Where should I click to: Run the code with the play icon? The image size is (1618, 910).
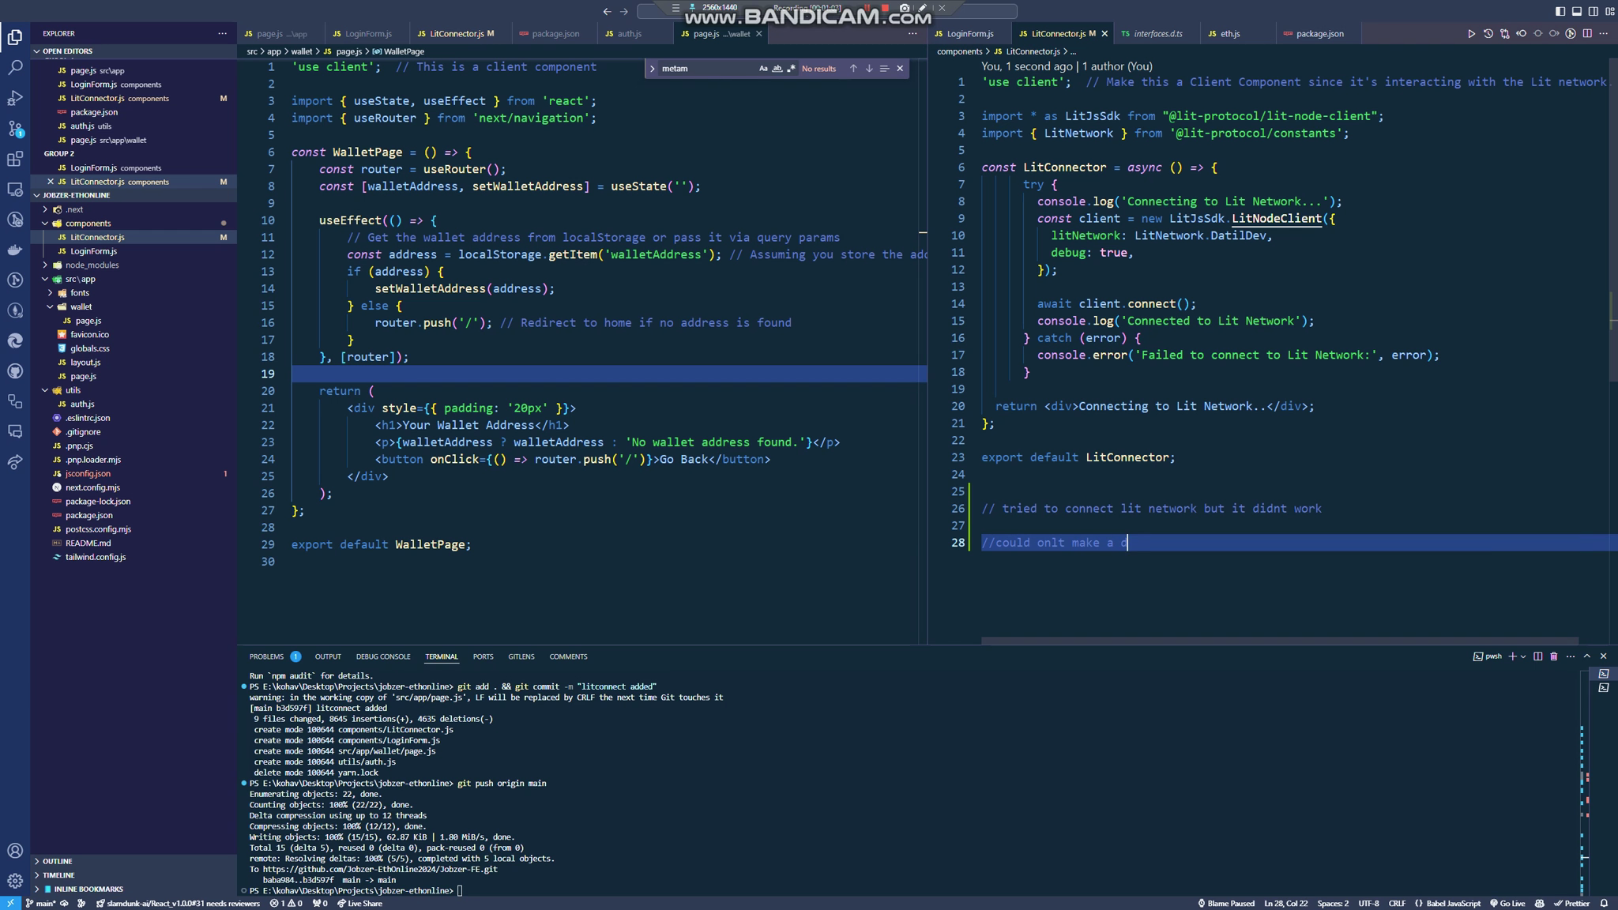1471,34
